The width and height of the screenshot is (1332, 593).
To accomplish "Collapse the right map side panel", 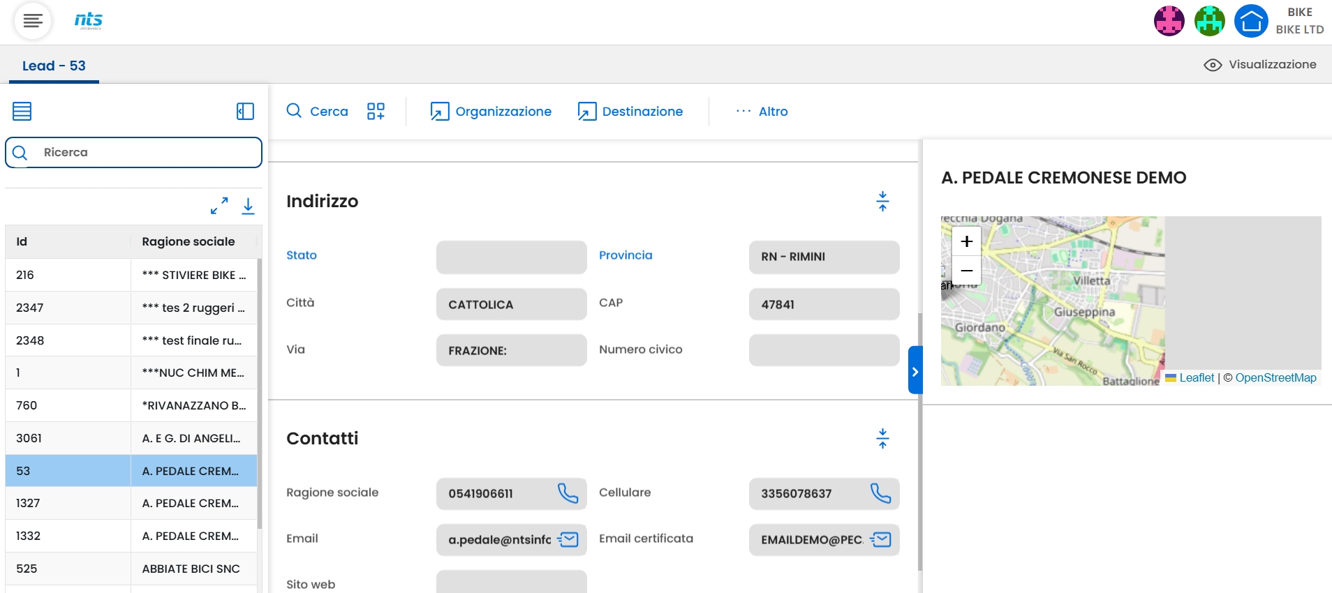I will tap(915, 371).
